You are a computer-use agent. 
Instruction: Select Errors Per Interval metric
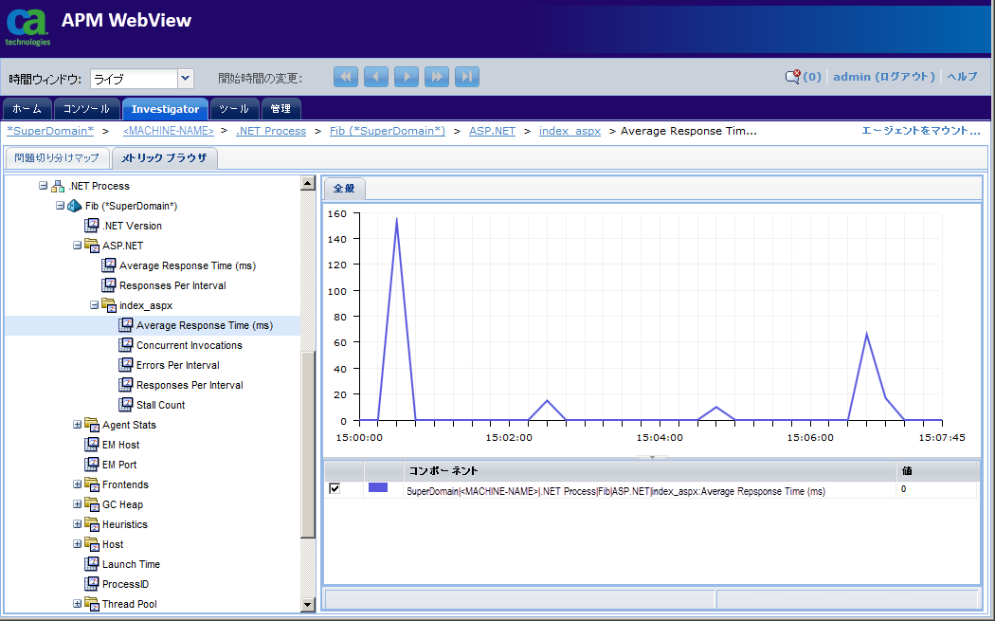177,365
